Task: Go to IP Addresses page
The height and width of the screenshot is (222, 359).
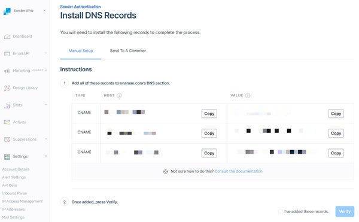Action: [x=13, y=209]
